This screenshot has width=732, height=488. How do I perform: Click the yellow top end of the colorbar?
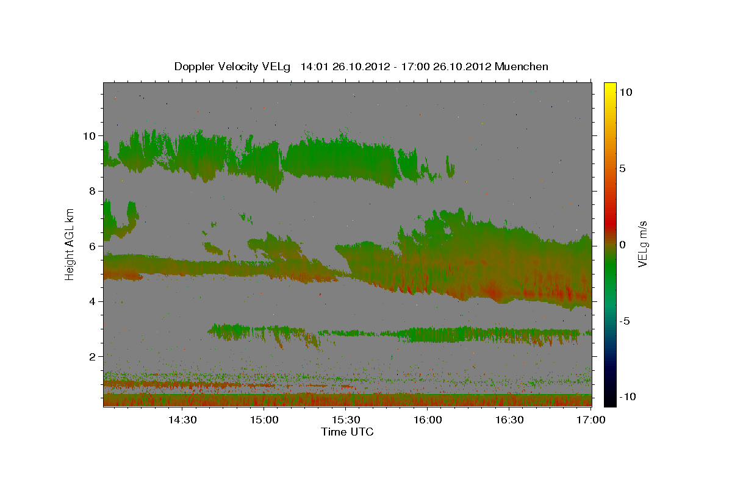coord(610,87)
